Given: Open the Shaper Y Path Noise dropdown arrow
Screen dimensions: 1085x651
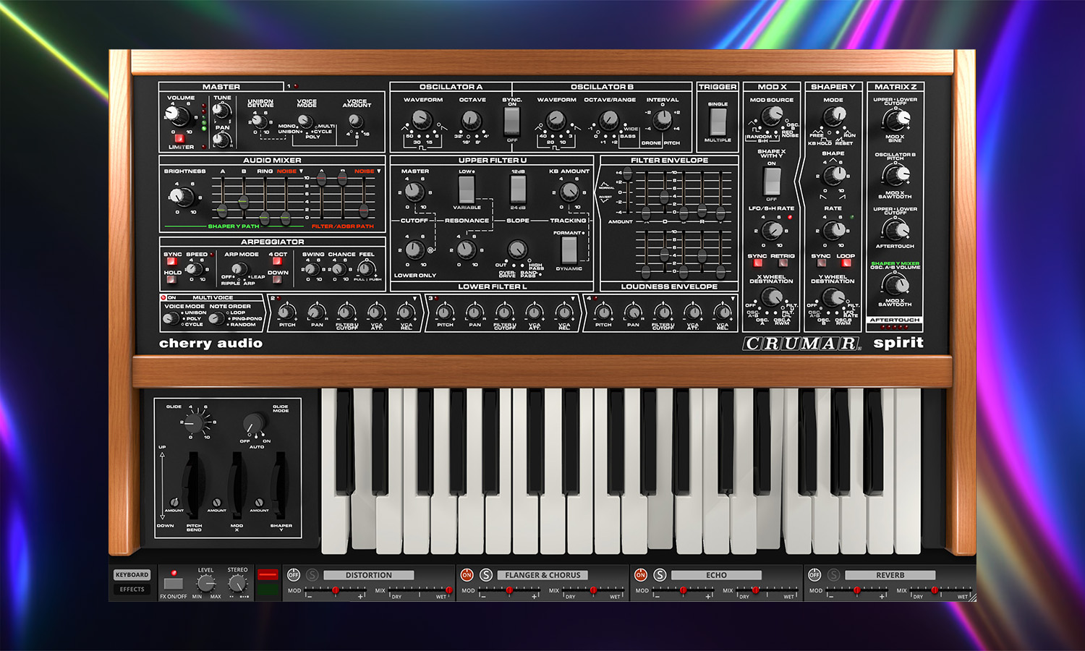Looking at the screenshot, I should (301, 171).
